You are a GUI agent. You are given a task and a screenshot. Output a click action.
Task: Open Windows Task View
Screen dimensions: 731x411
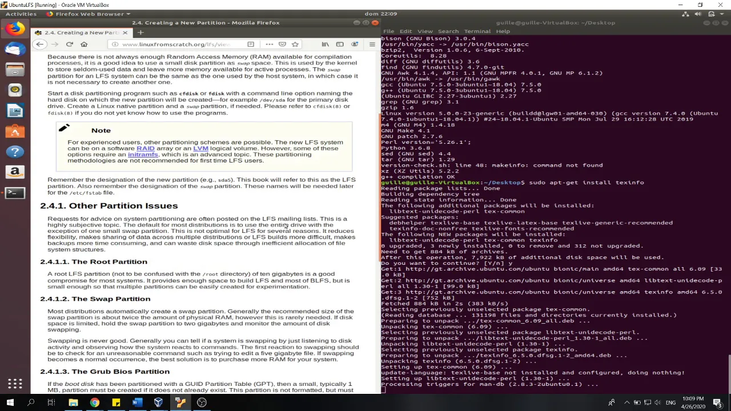51,402
